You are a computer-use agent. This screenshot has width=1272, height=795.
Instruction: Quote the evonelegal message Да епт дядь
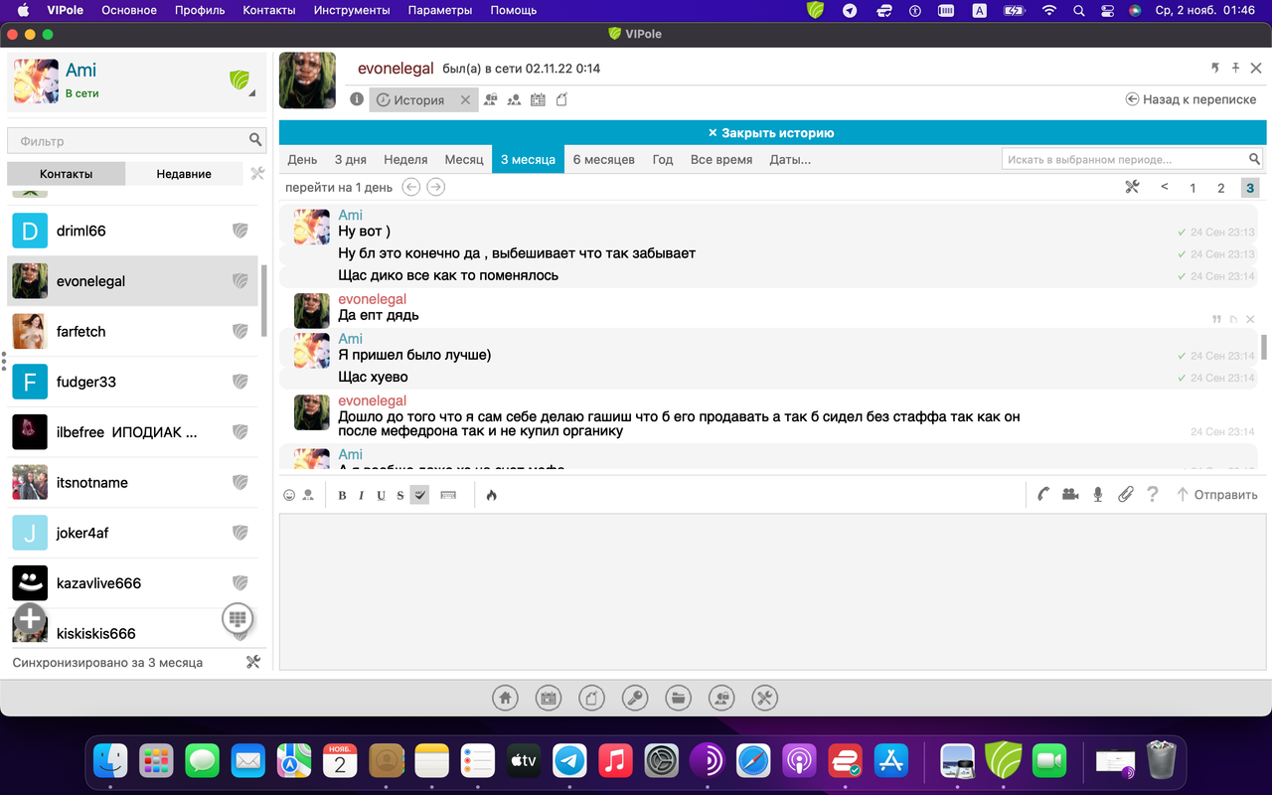click(x=1216, y=320)
